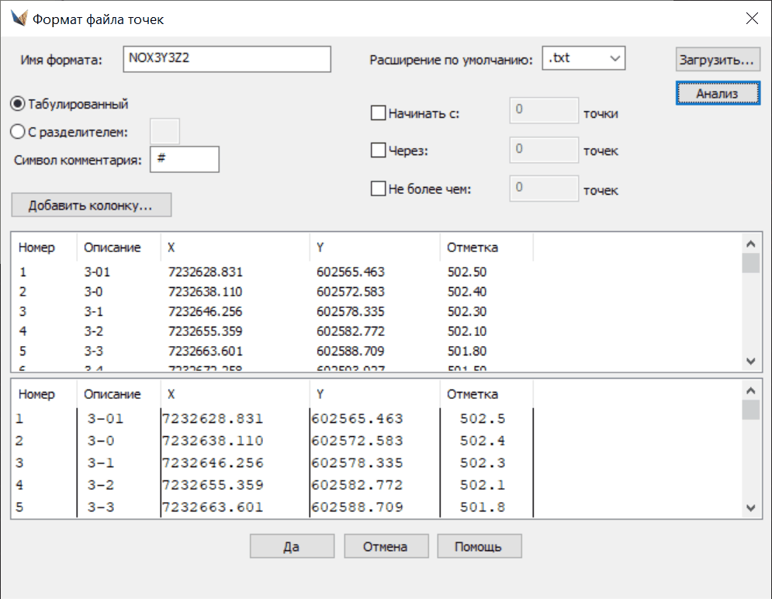Viewport: 772px width, 599px height.
Task: Select the С разделителем radio option
Action: tap(18, 132)
